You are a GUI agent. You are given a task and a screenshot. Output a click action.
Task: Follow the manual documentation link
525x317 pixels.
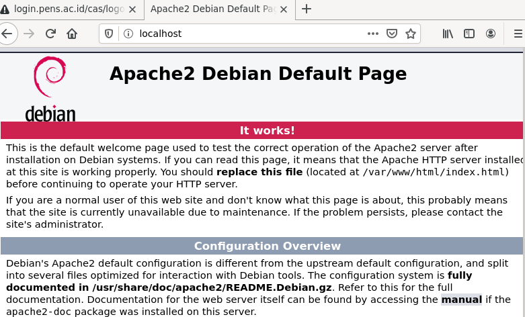pyautogui.click(x=461, y=300)
